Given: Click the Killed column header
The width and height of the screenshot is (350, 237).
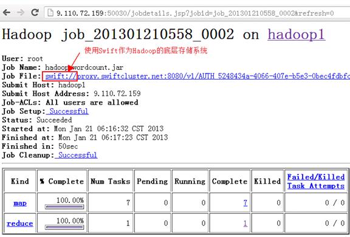Looking at the screenshot, I should [x=267, y=181].
